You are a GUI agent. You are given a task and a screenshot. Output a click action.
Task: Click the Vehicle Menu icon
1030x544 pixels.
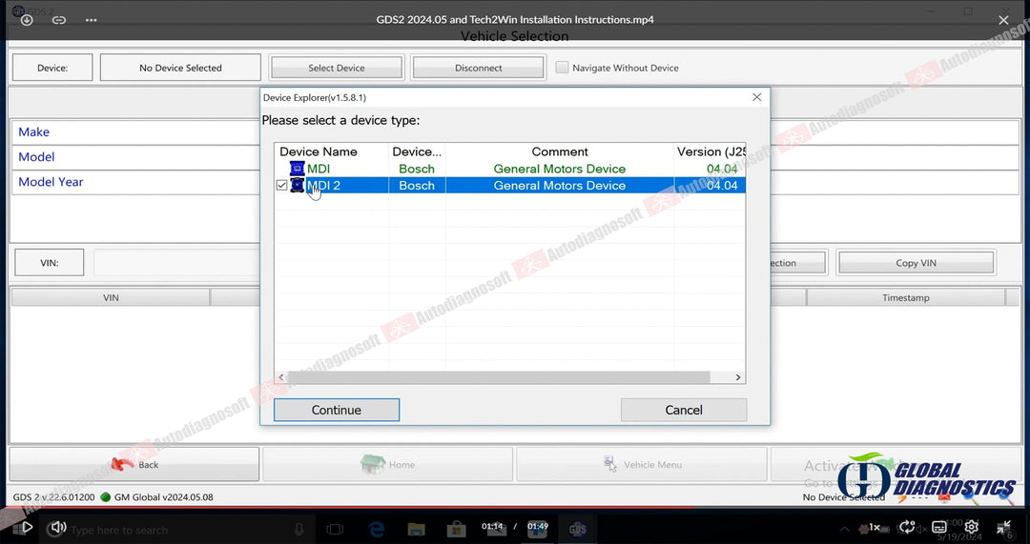pos(610,465)
